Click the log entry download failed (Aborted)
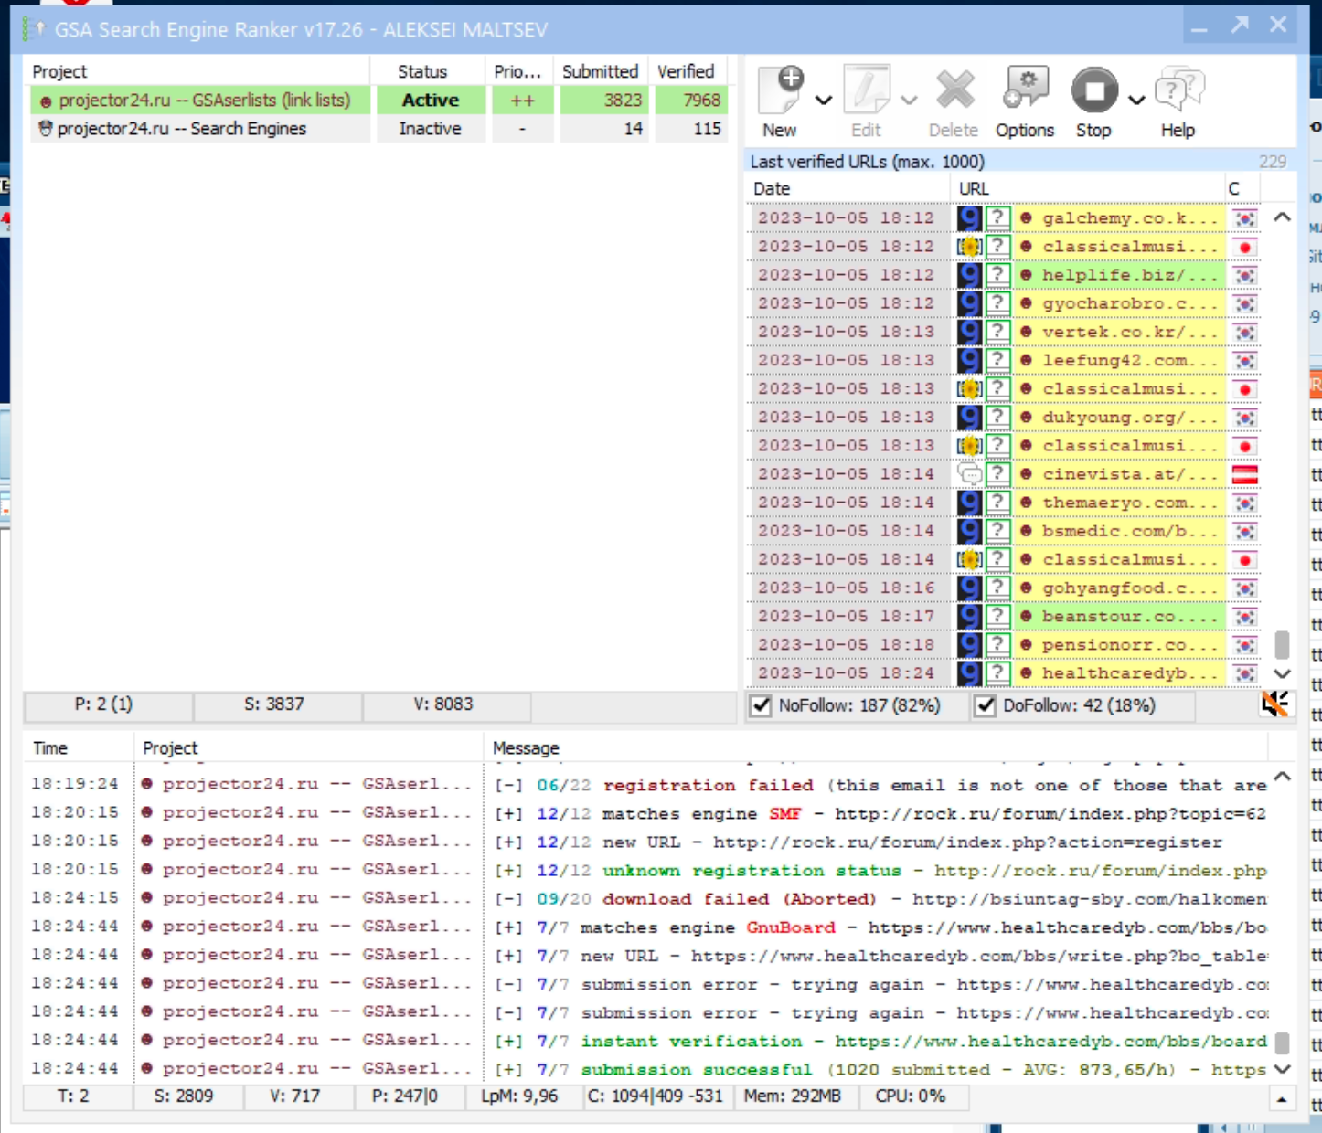 coord(648,898)
